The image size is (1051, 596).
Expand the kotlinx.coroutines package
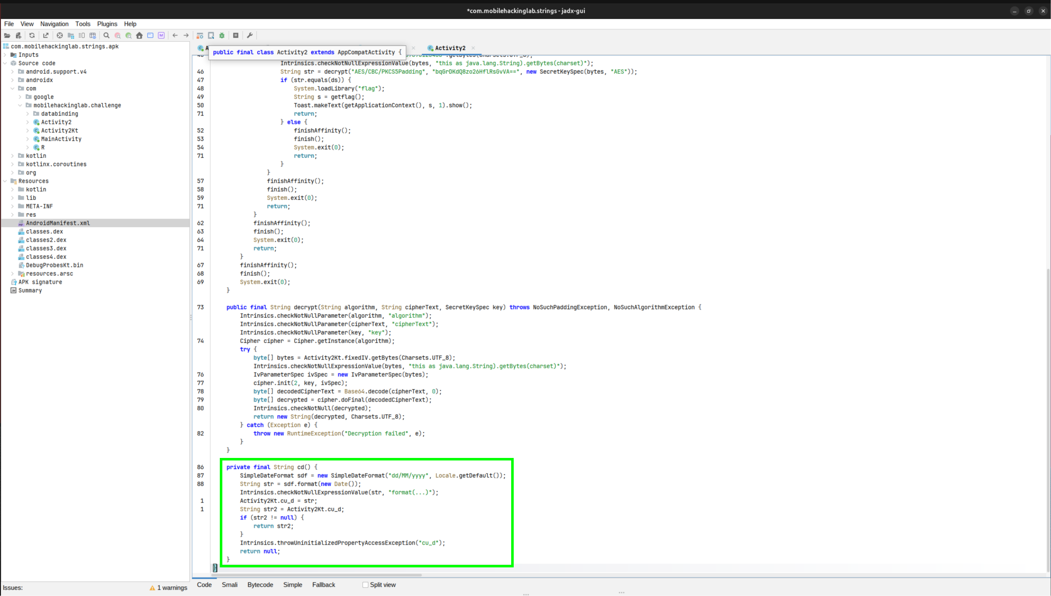13,164
